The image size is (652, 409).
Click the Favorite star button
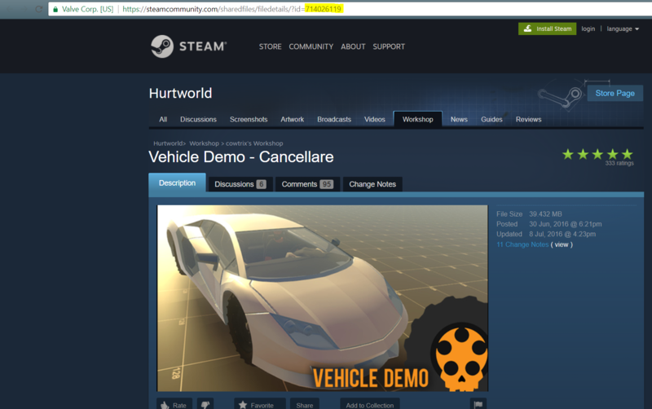(260, 405)
